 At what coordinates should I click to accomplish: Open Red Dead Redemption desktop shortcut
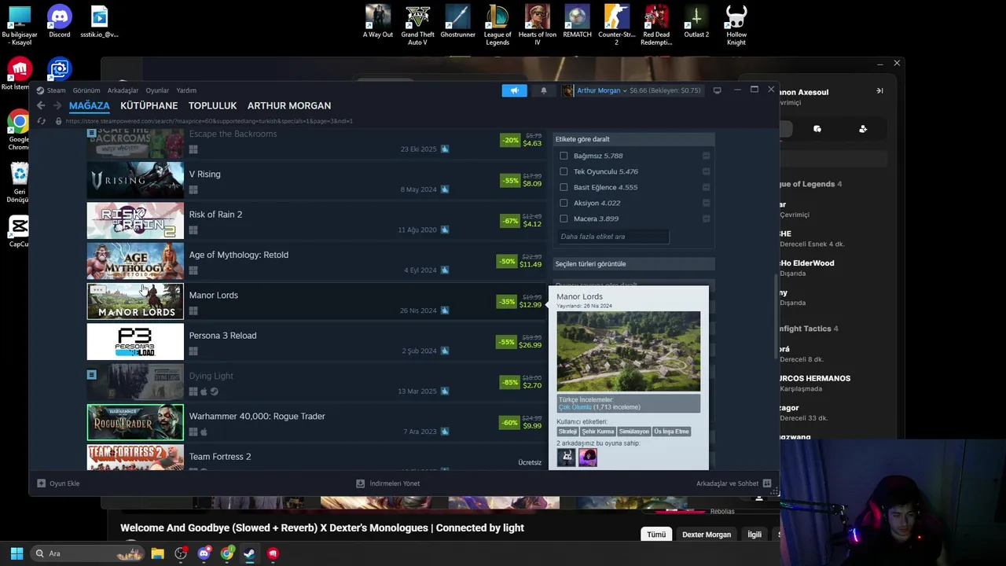click(656, 25)
